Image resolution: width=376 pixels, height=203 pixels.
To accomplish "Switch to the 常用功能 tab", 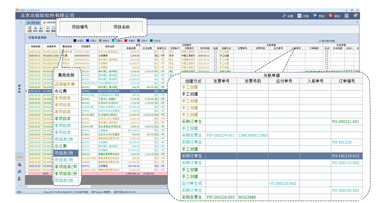I will coord(33,23).
